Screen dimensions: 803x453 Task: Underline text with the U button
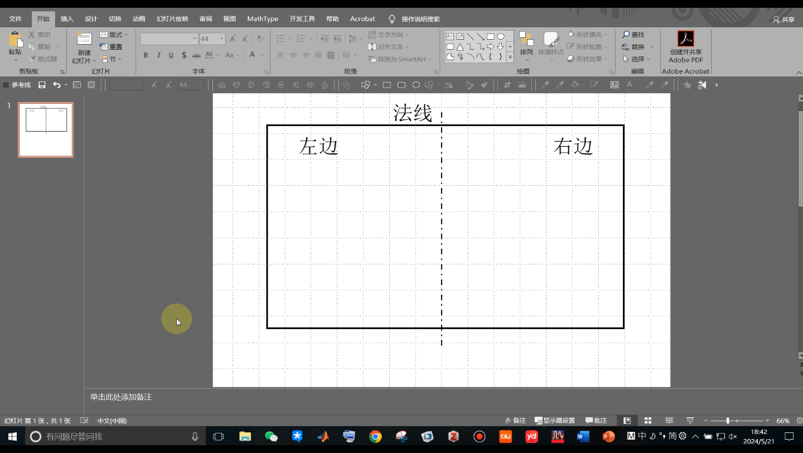pos(171,55)
